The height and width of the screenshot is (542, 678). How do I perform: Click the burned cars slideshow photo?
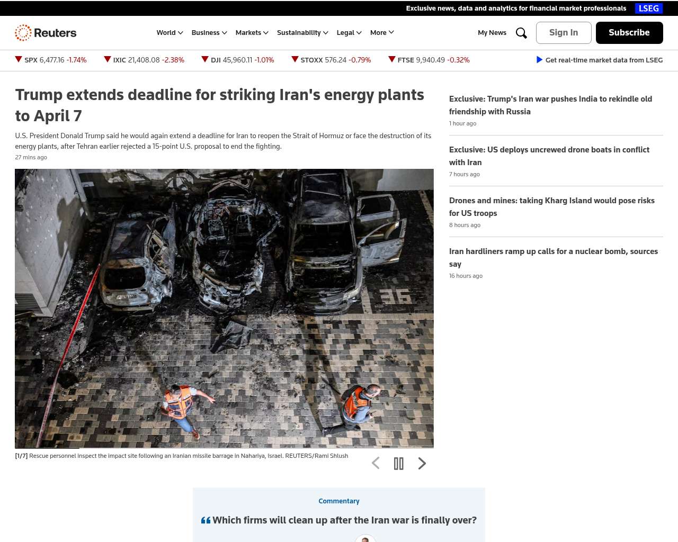[224, 309]
